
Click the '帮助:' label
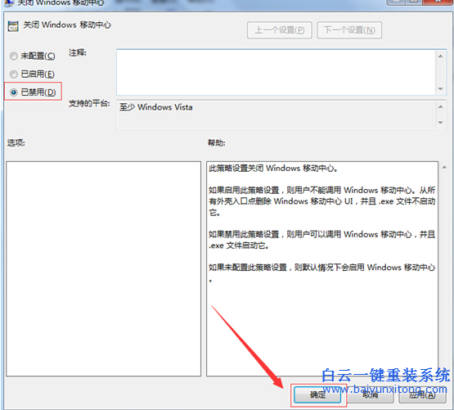[x=216, y=143]
